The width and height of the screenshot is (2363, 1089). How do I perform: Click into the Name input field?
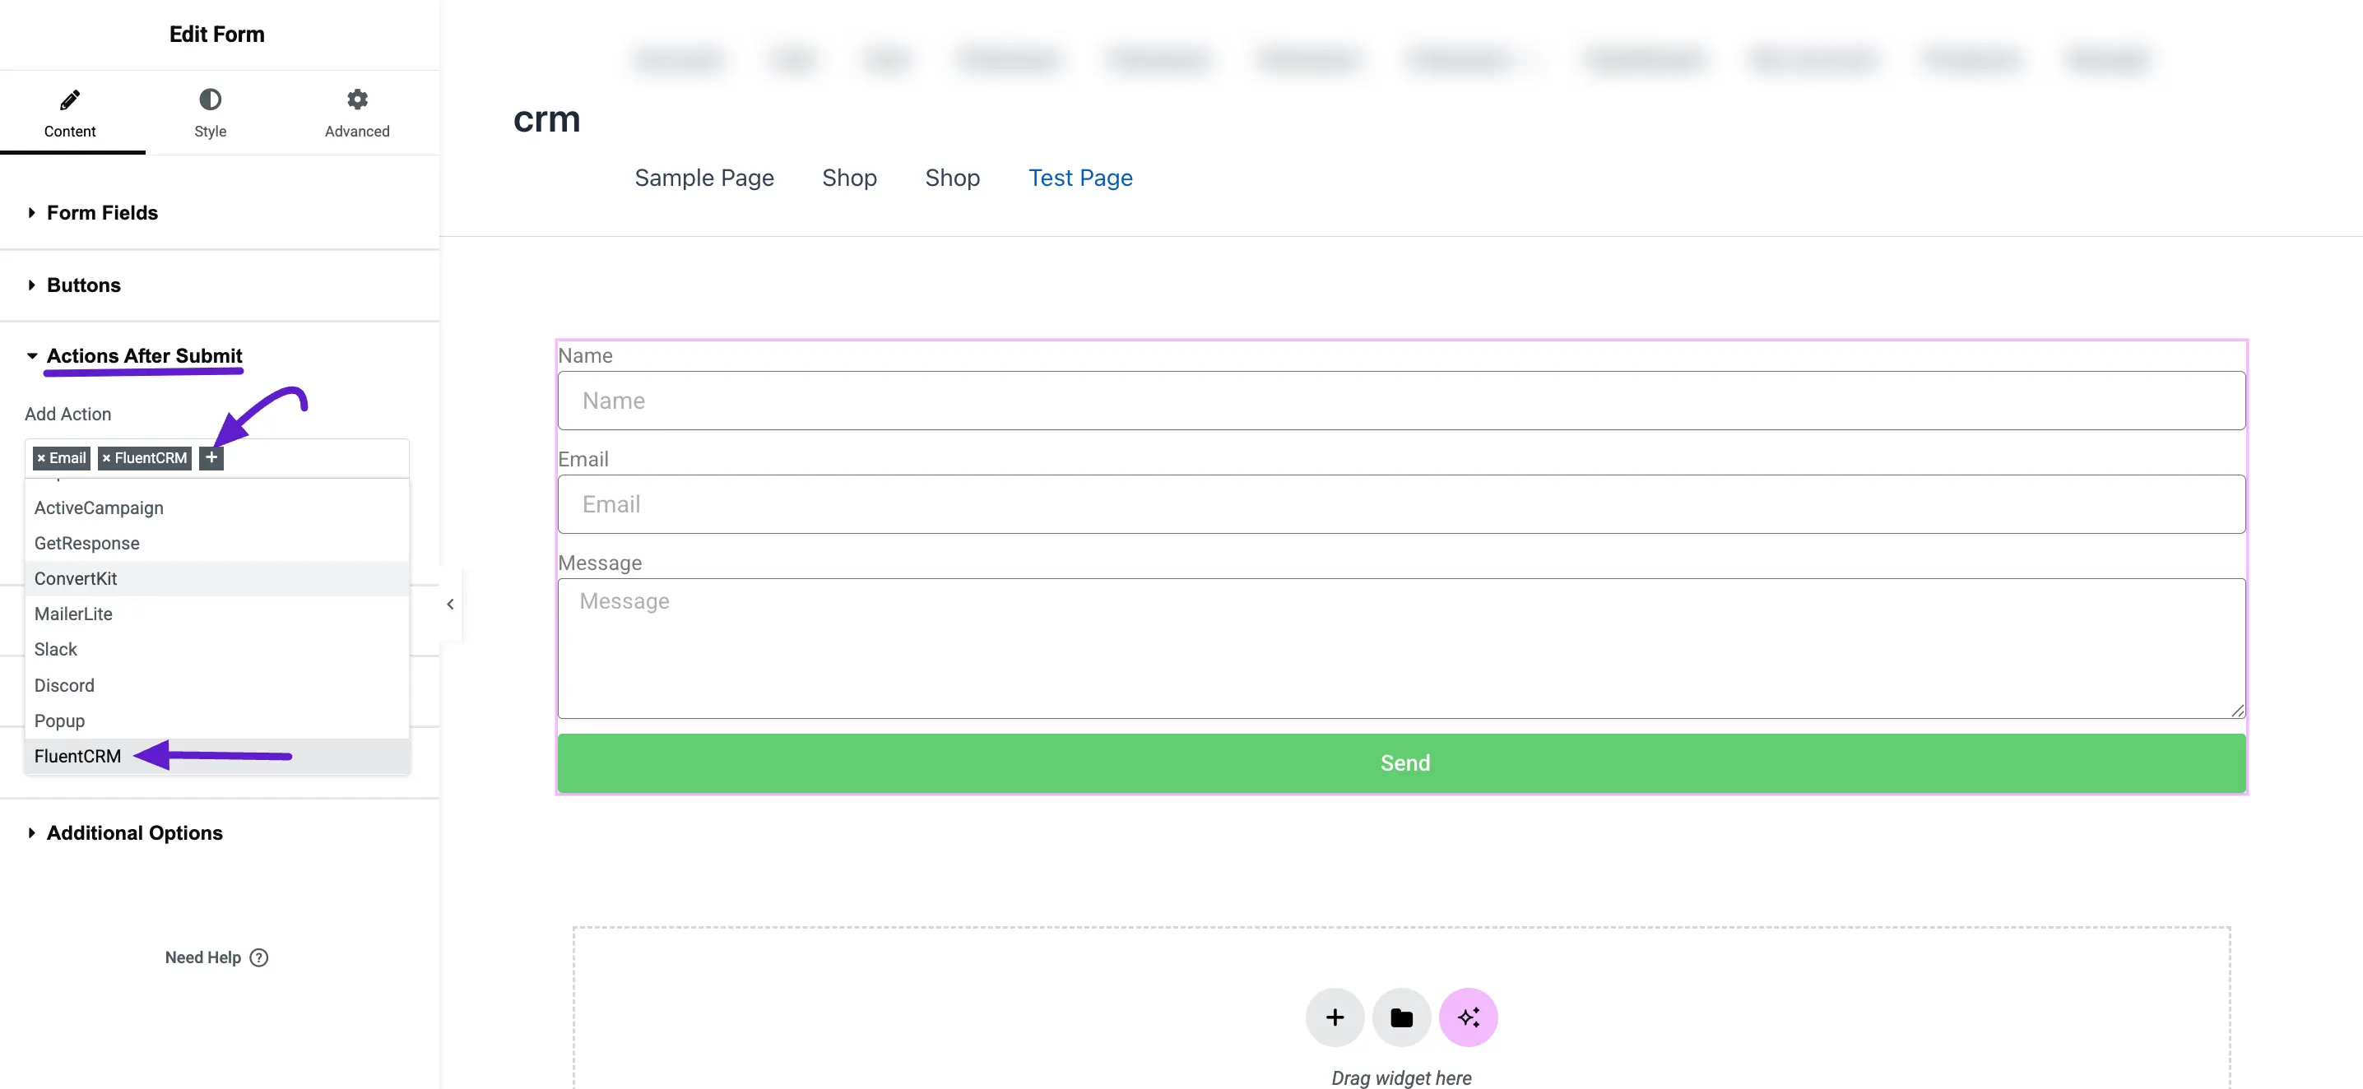(1402, 401)
